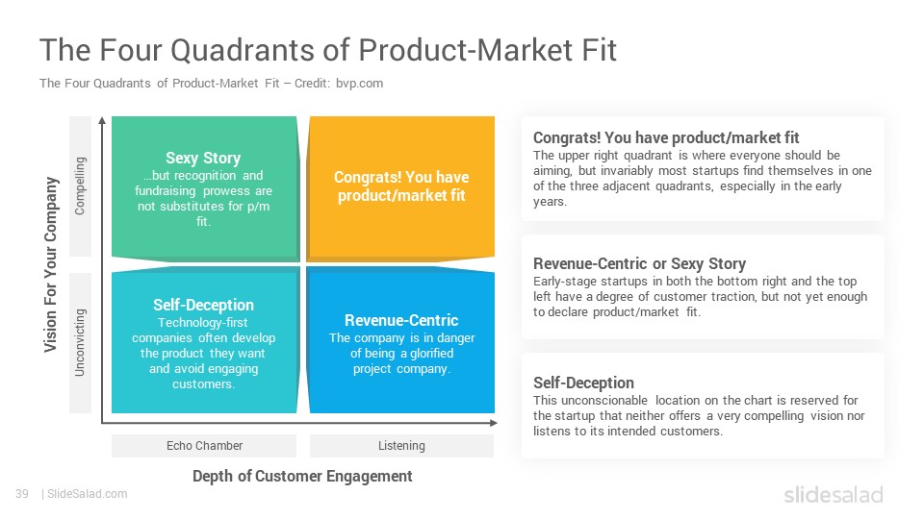This screenshot has width=924, height=519.
Task: Open the SlideSalad.com footer link
Action: click(88, 494)
